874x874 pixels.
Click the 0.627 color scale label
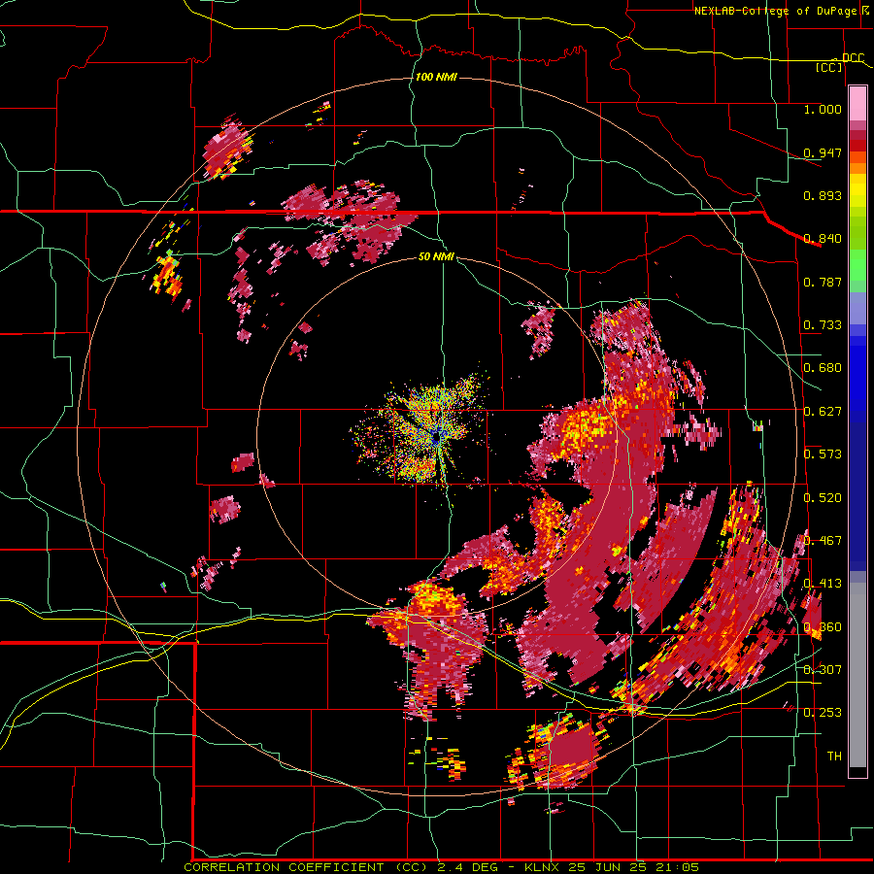pos(823,412)
